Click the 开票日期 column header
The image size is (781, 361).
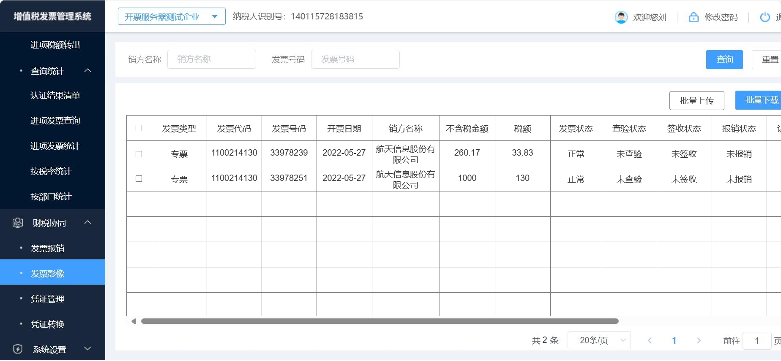point(344,129)
